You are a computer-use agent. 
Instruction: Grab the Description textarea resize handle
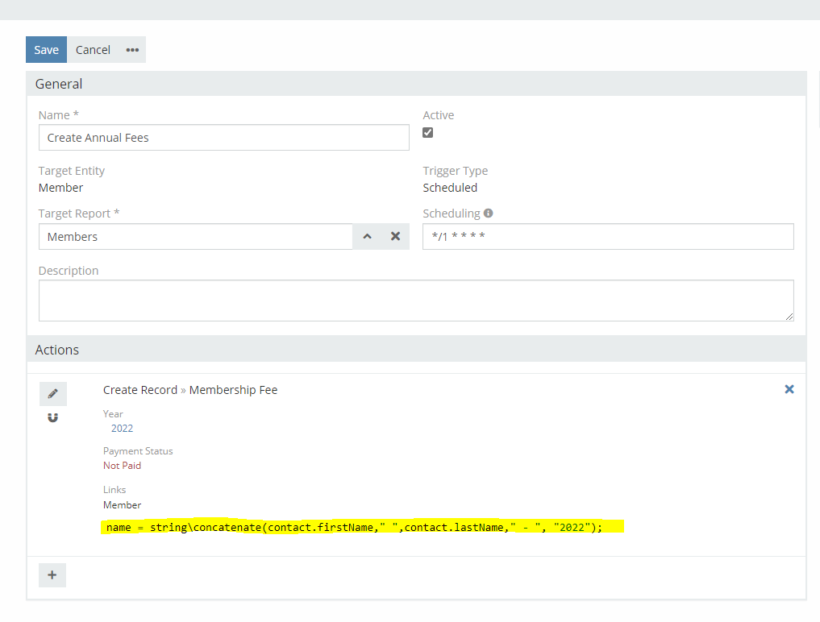[x=789, y=317]
